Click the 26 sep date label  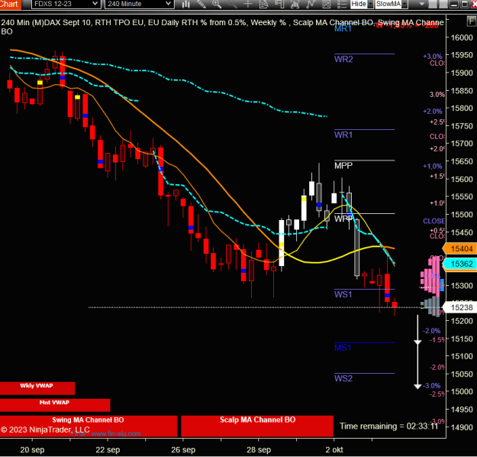click(183, 449)
